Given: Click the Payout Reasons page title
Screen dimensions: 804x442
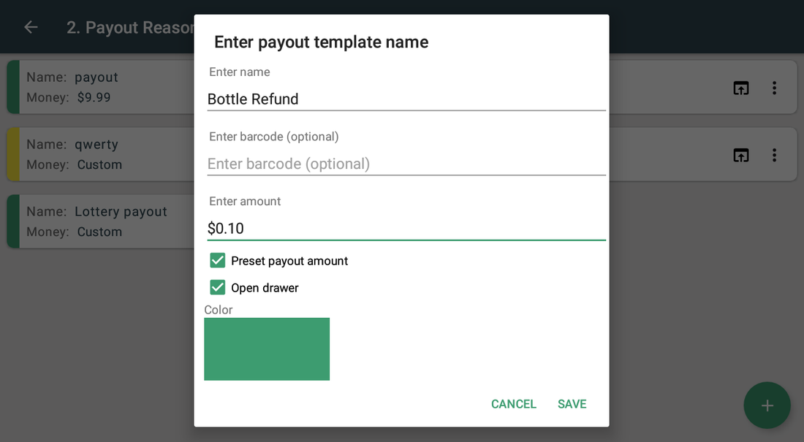Looking at the screenshot, I should pyautogui.click(x=130, y=27).
